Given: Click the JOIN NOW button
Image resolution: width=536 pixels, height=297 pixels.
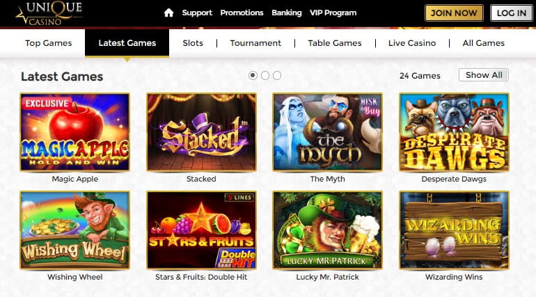Looking at the screenshot, I should (454, 13).
